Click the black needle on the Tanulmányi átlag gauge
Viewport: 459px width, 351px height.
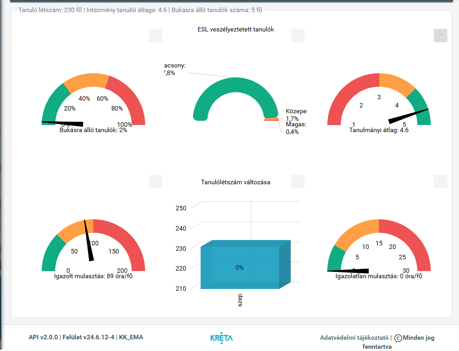(408, 115)
